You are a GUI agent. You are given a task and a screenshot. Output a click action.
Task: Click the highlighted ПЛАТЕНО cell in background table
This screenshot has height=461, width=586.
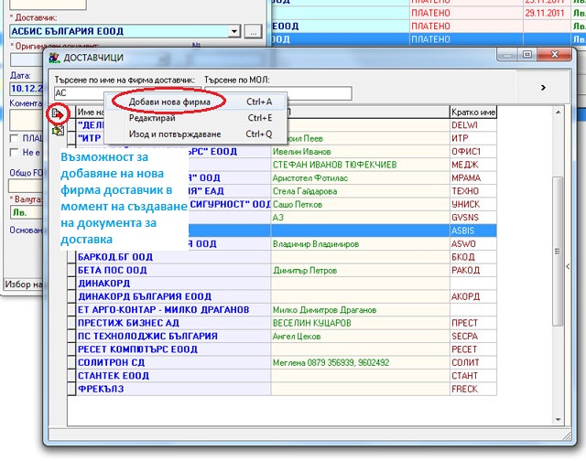(466, 39)
